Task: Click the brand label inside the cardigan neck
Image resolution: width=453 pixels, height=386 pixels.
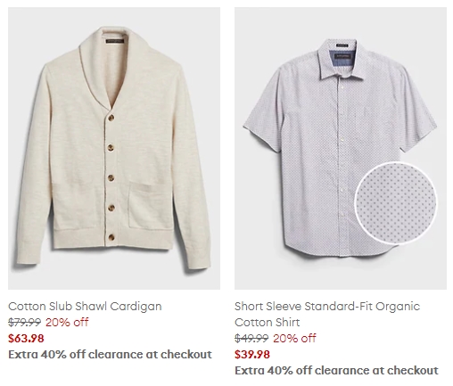Action: (114, 42)
